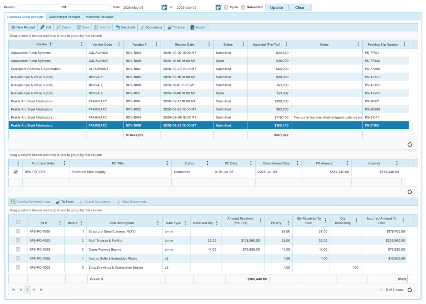Toggle select-all checkbox in items header
Viewport: 426px width, 304px height.
18,222
